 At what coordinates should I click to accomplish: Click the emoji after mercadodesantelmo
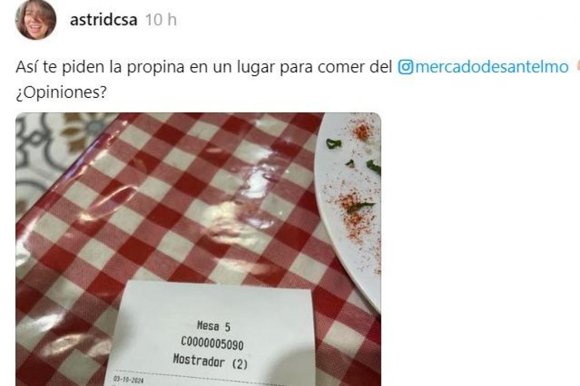(577, 67)
